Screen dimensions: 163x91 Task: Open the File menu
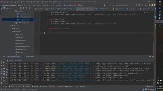[x=5, y=2]
